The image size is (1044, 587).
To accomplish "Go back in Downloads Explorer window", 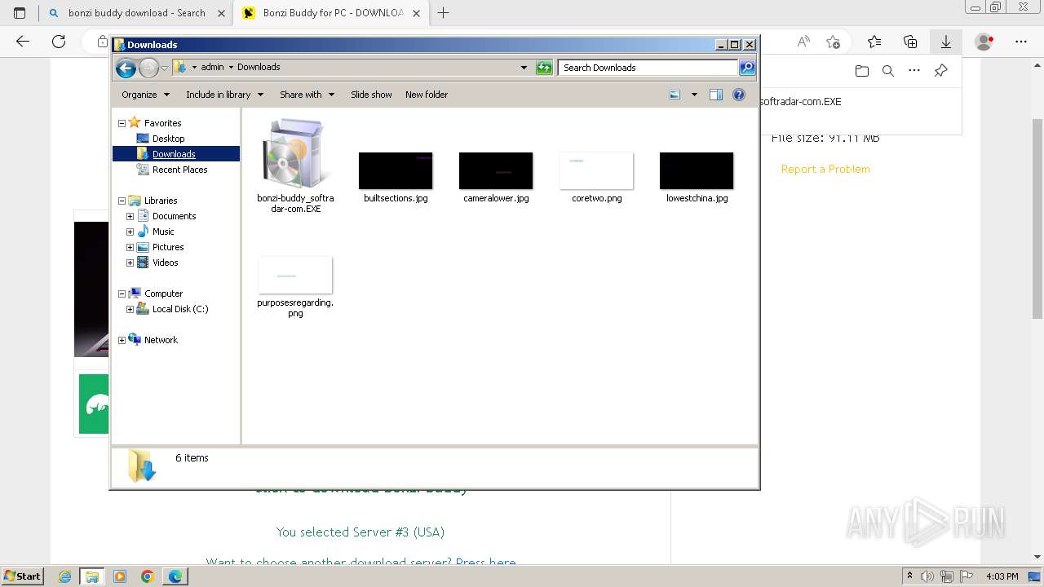I will 126,68.
